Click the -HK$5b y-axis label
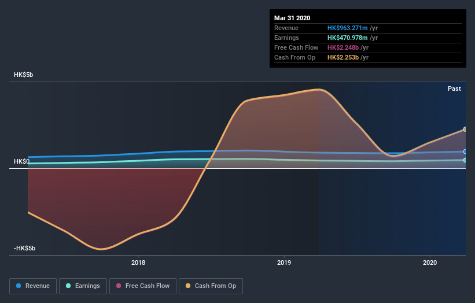Screen dimensions: 475x303 24,248
